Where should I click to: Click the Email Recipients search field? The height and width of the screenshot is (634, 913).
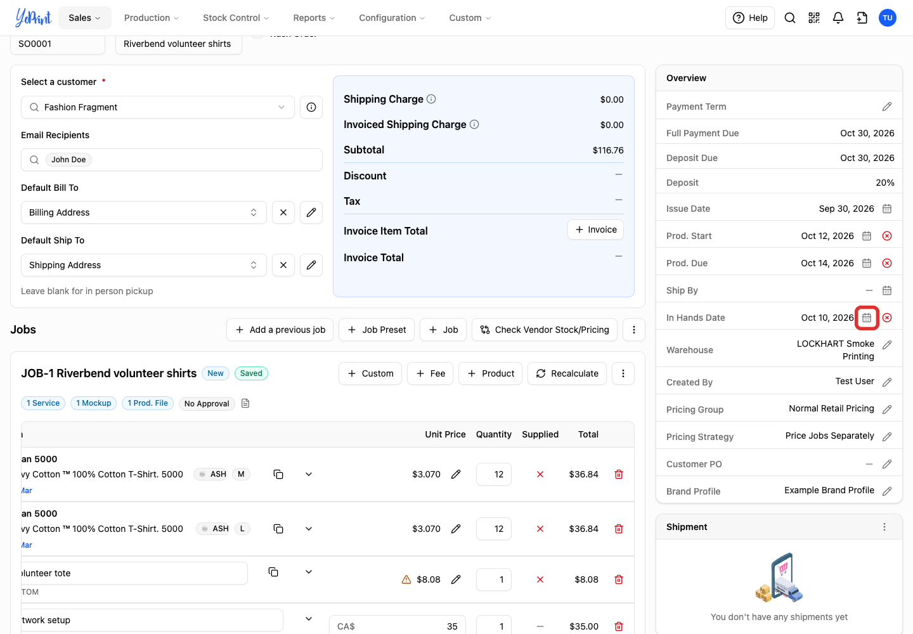pos(172,160)
